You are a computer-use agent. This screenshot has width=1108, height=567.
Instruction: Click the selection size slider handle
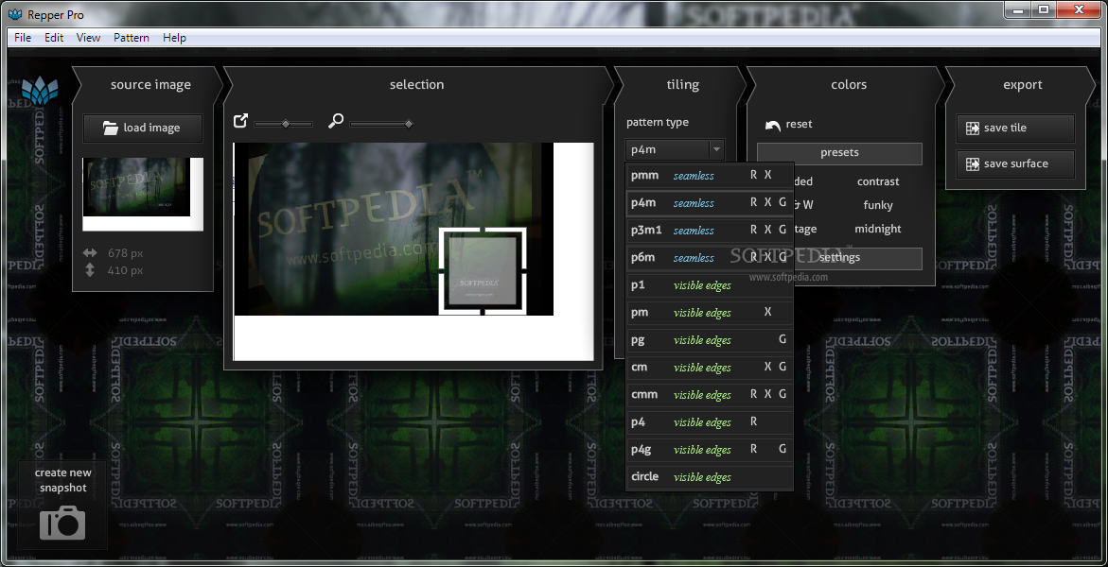tap(286, 125)
